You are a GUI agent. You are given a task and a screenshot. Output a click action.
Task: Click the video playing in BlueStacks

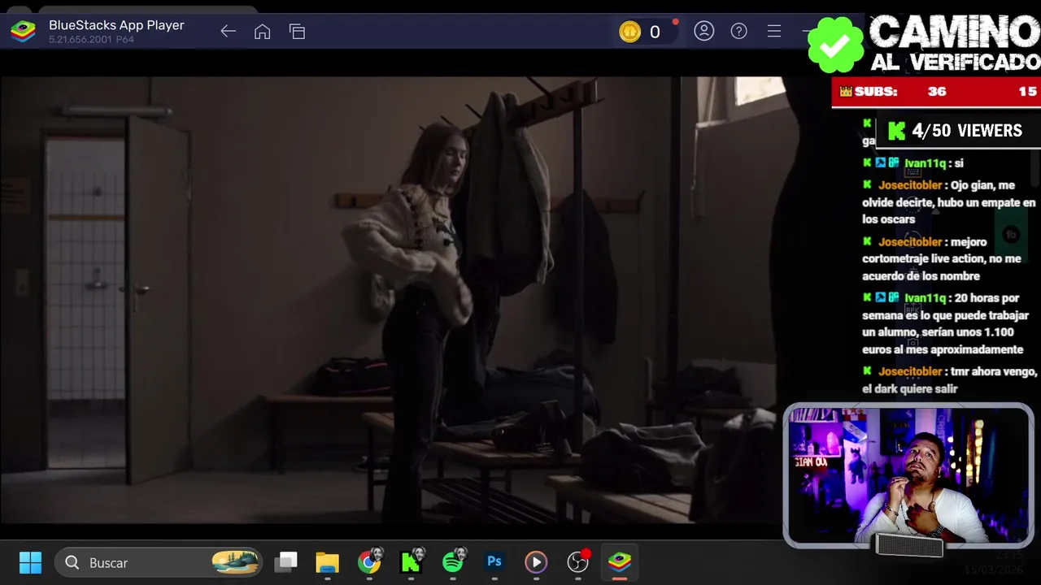tap(390, 300)
